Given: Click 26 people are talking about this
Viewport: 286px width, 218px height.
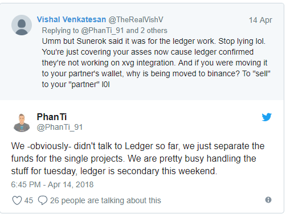Looking at the screenshot, I should pos(105,200).
